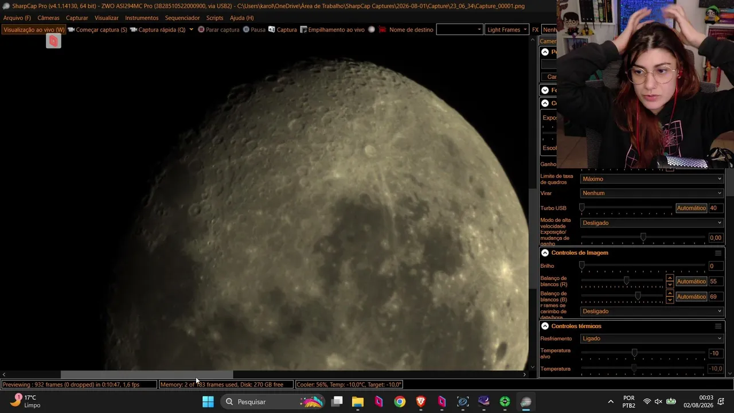The height and width of the screenshot is (413, 734).
Task: Stop capture via Parar captura
Action: click(x=218, y=29)
